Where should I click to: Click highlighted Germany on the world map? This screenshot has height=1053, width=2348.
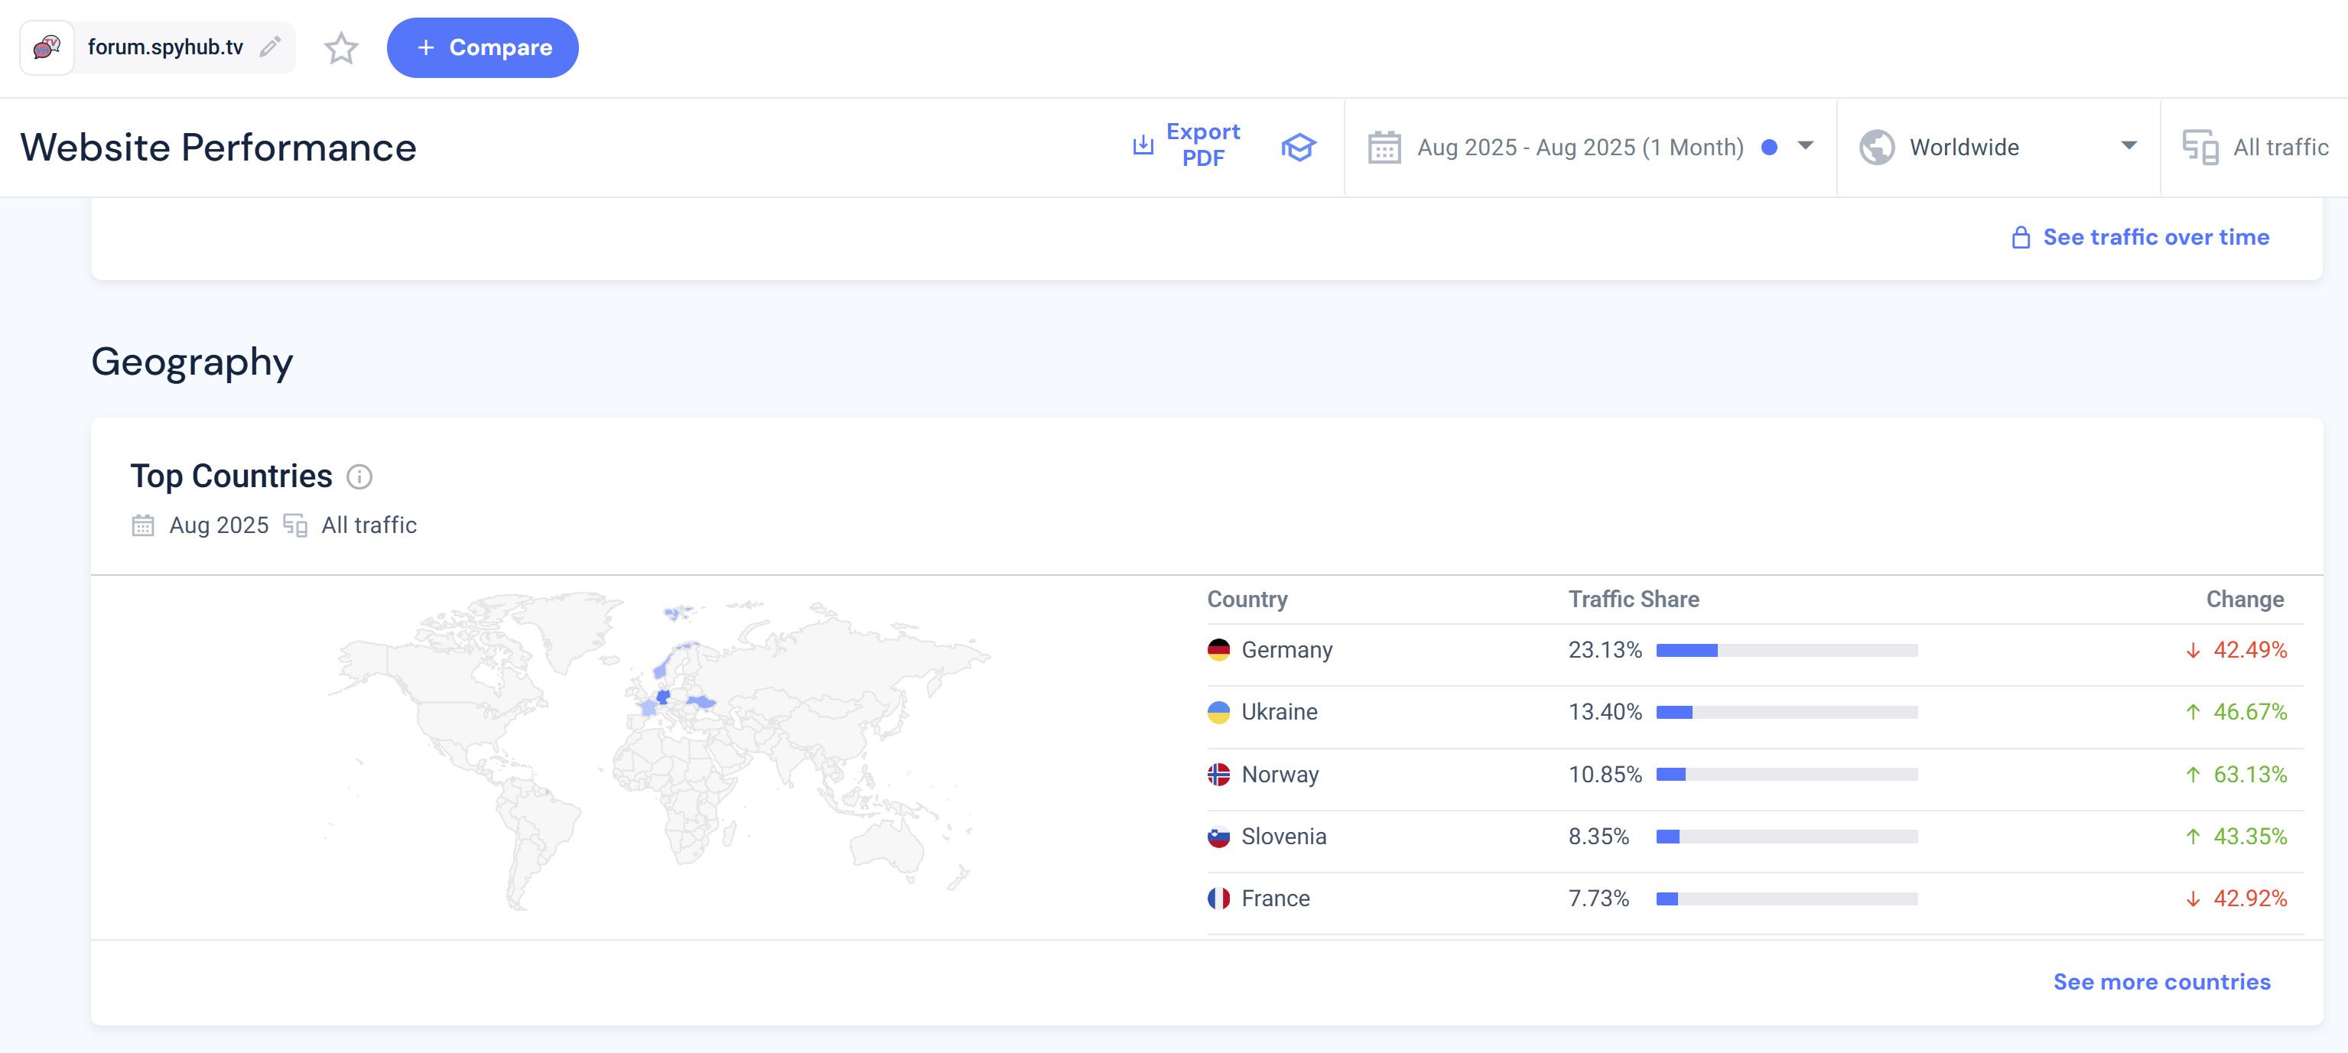(664, 697)
